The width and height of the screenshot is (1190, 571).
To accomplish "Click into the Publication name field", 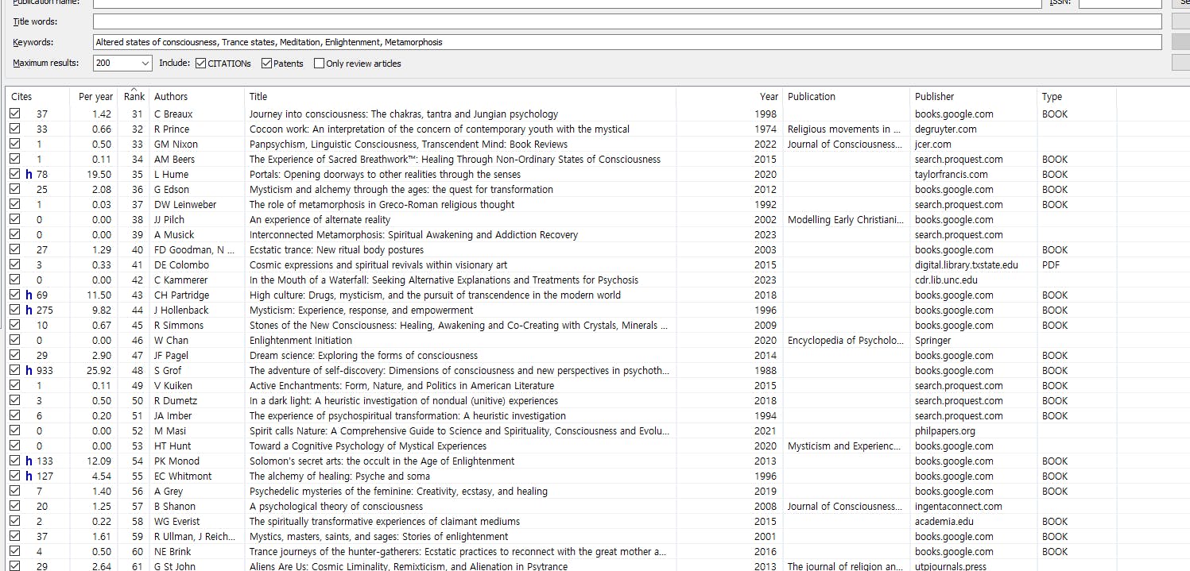I will click(x=567, y=3).
